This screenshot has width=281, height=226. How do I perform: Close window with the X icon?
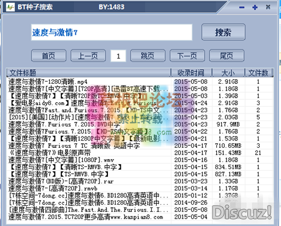[268, 7]
